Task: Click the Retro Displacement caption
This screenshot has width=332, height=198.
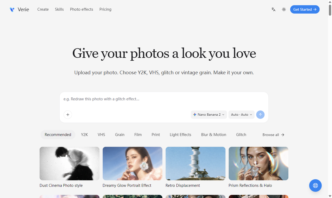Action: (183, 185)
